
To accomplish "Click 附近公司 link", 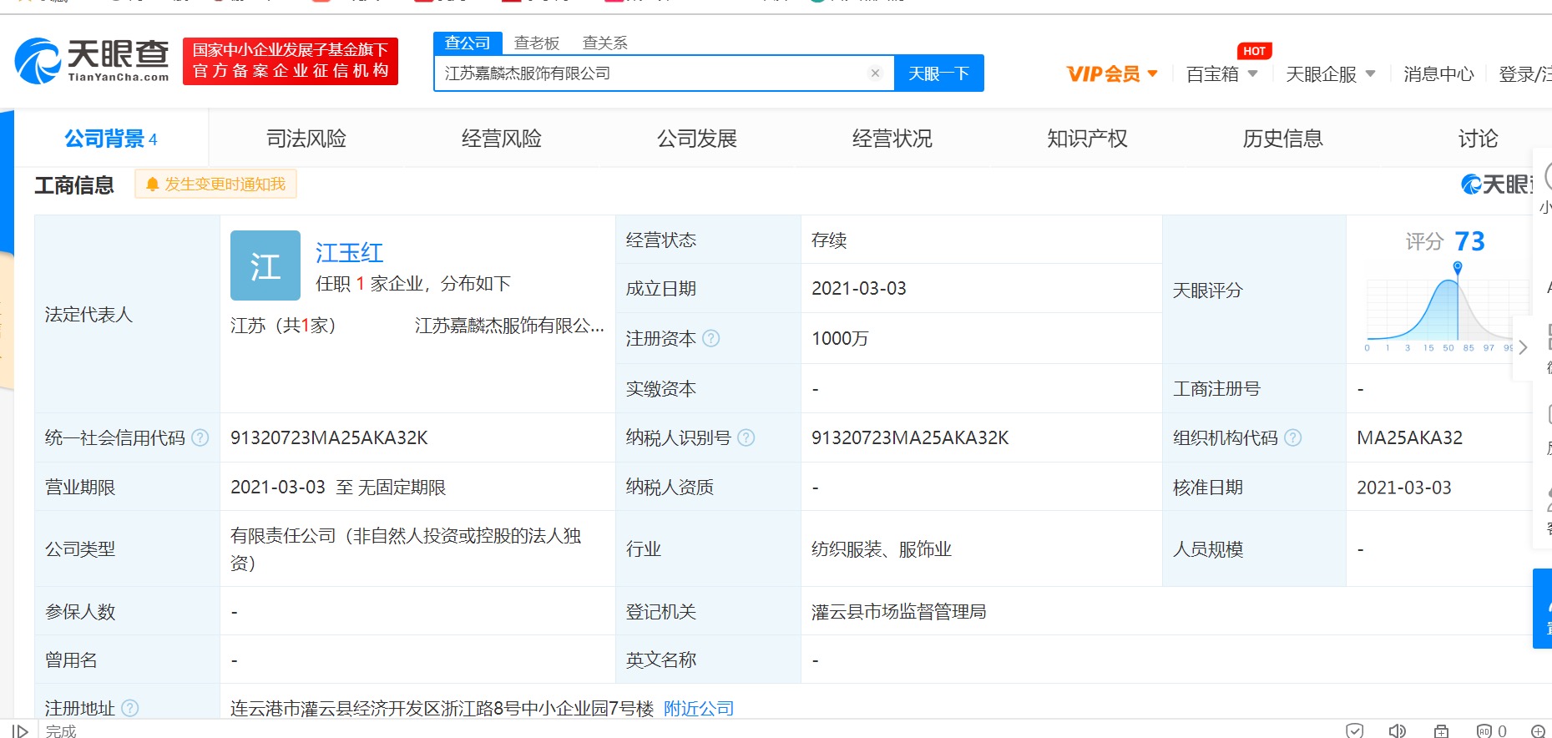I will coord(699,708).
